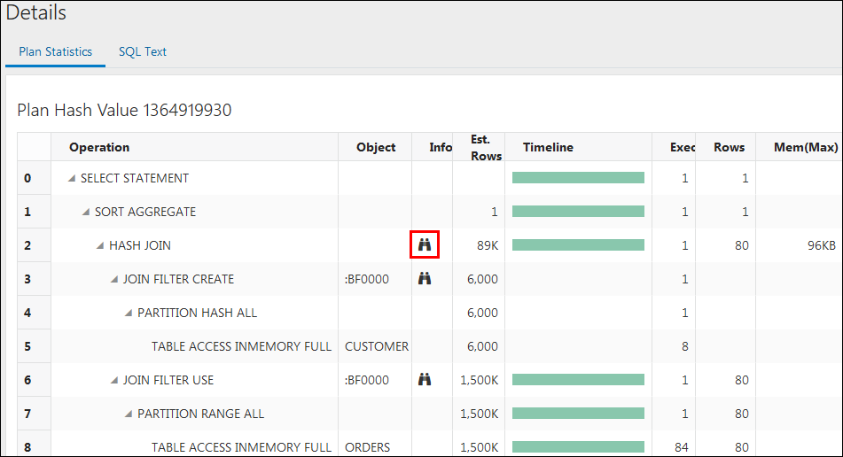Collapse PARTITION HASH ALL node
Image resolution: width=843 pixels, height=457 pixels.
pos(129,313)
